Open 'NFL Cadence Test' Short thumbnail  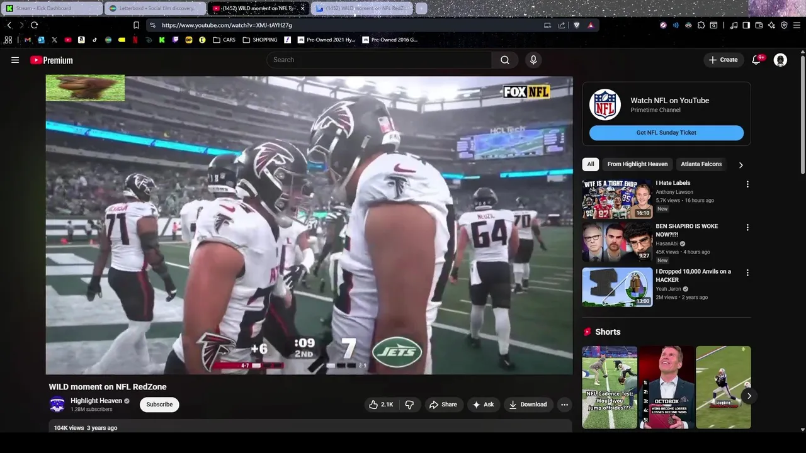(610, 387)
